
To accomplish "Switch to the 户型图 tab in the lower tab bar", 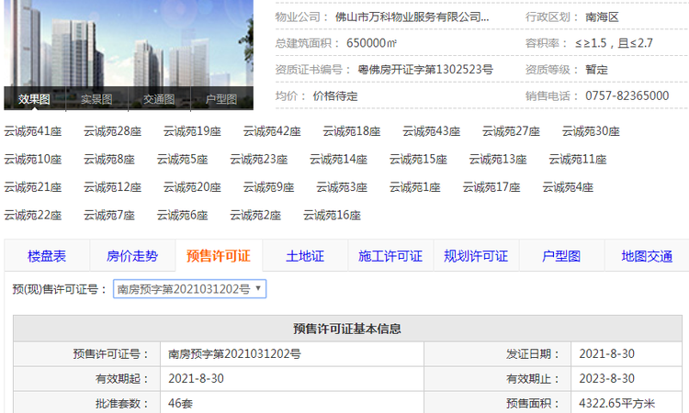I will [561, 256].
